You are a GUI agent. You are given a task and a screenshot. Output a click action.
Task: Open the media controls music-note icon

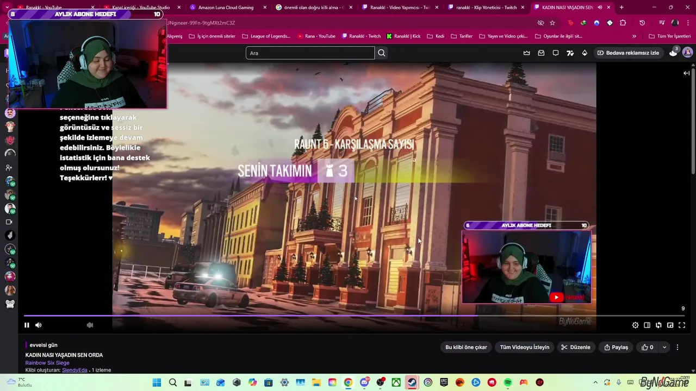pyautogui.click(x=662, y=23)
